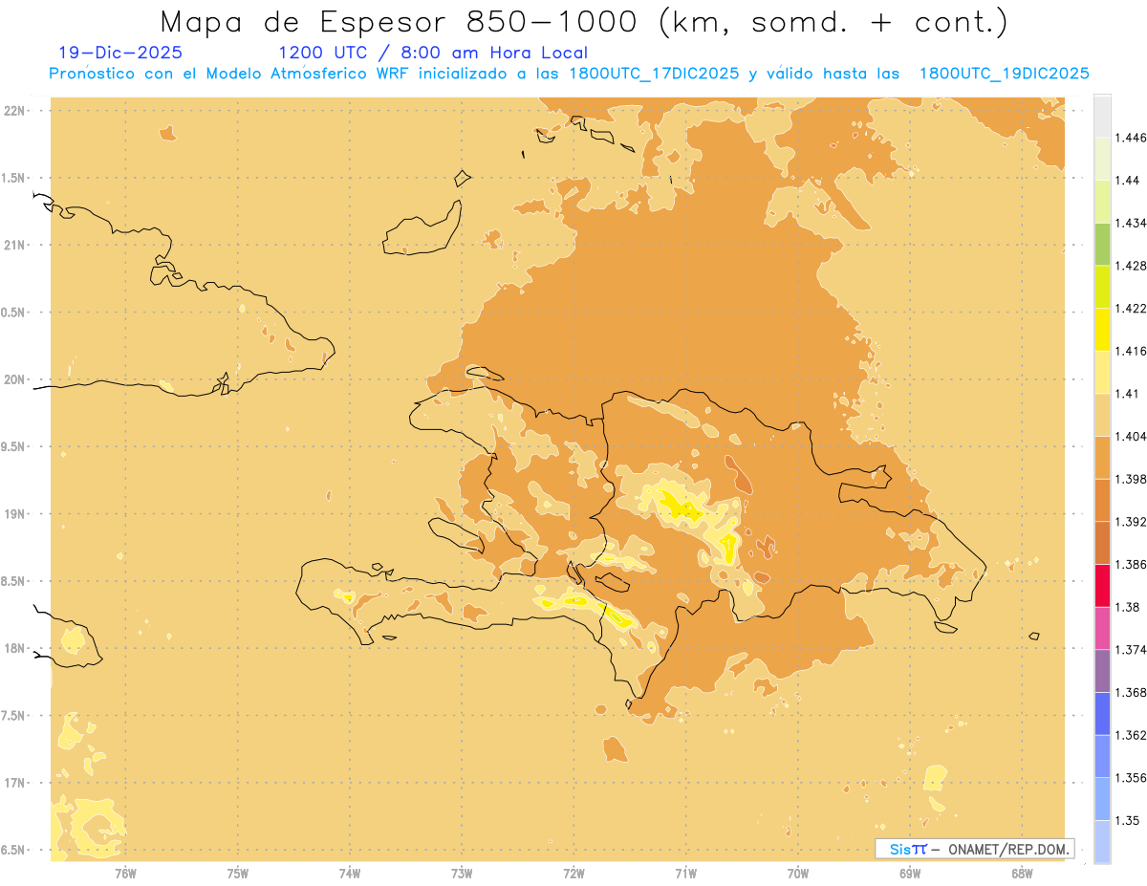Click the legend value '1.362'
Viewport: 1147px width, 886px height.
click(x=1131, y=735)
